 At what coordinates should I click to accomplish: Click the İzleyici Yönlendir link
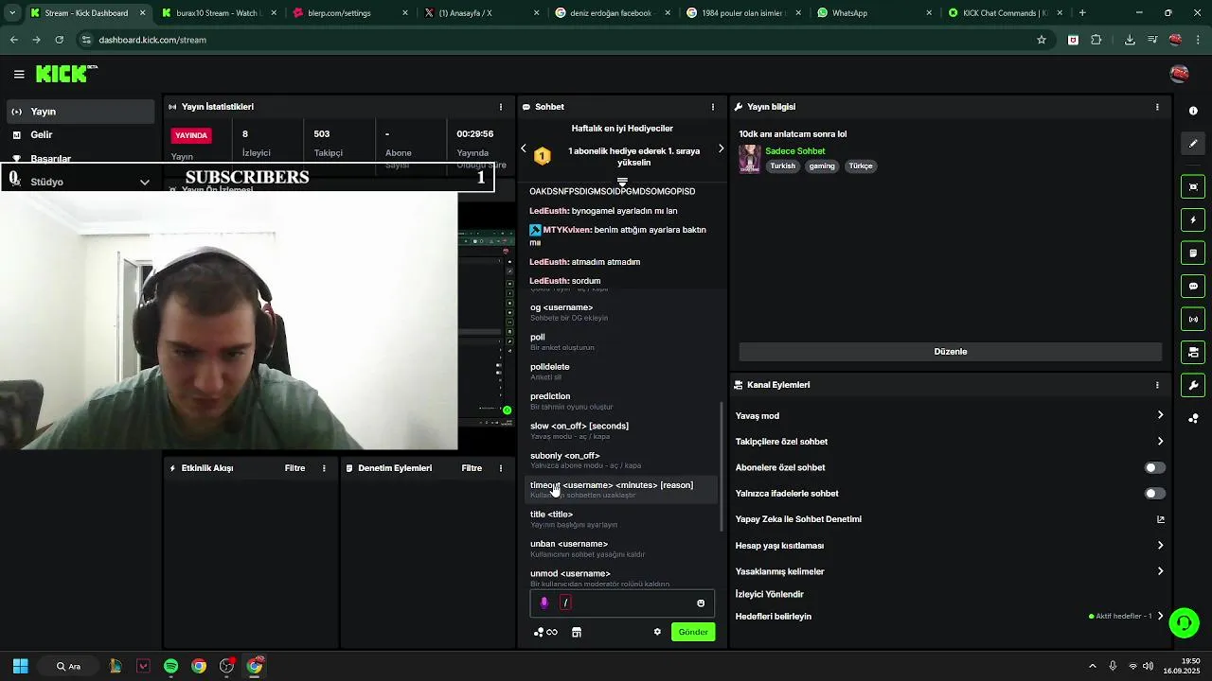[x=769, y=594]
